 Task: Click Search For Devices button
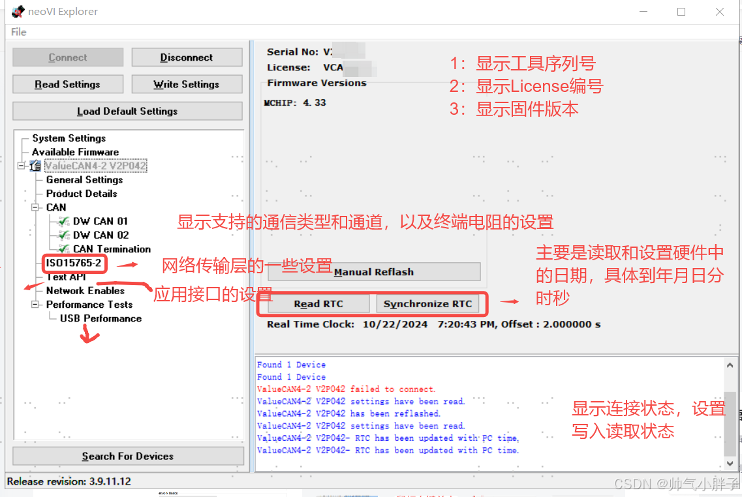pyautogui.click(x=128, y=456)
